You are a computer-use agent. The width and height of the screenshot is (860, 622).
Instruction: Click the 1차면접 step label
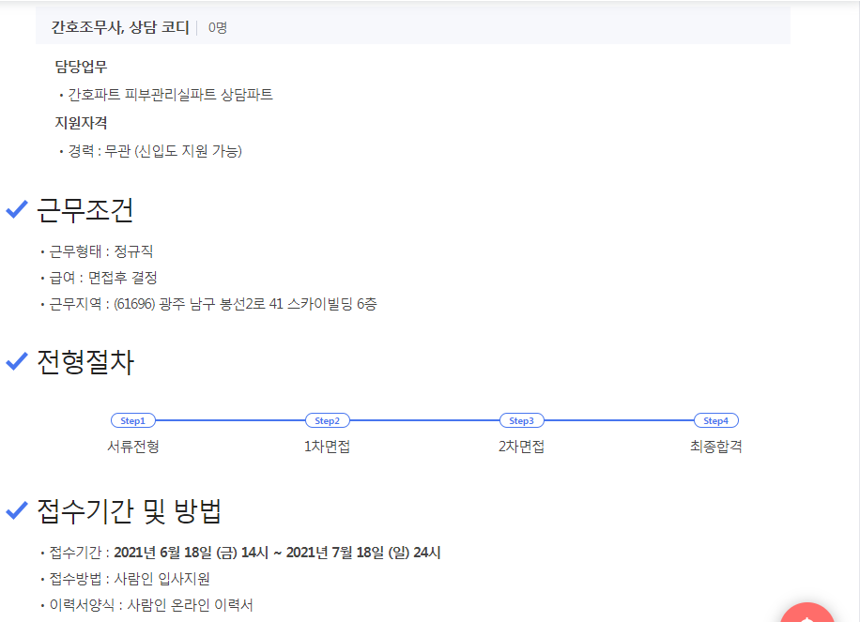tap(328, 447)
